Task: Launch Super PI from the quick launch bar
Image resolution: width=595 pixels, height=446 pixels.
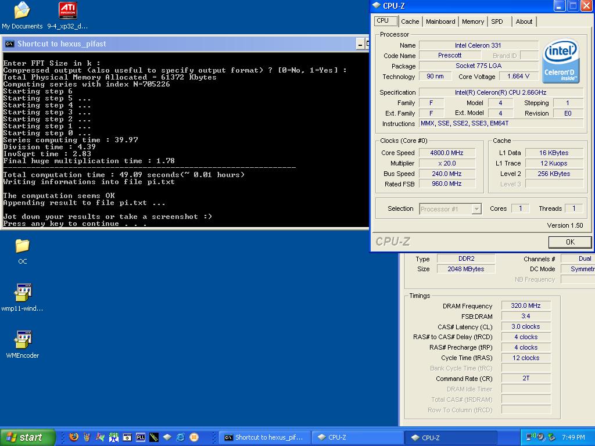Action: click(x=114, y=437)
